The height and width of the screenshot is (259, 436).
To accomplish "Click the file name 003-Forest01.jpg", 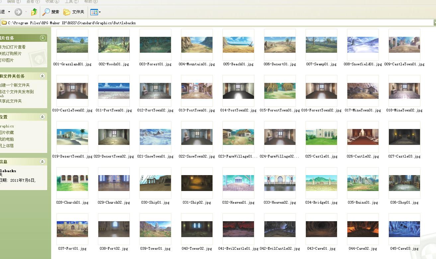I will tap(155, 64).
